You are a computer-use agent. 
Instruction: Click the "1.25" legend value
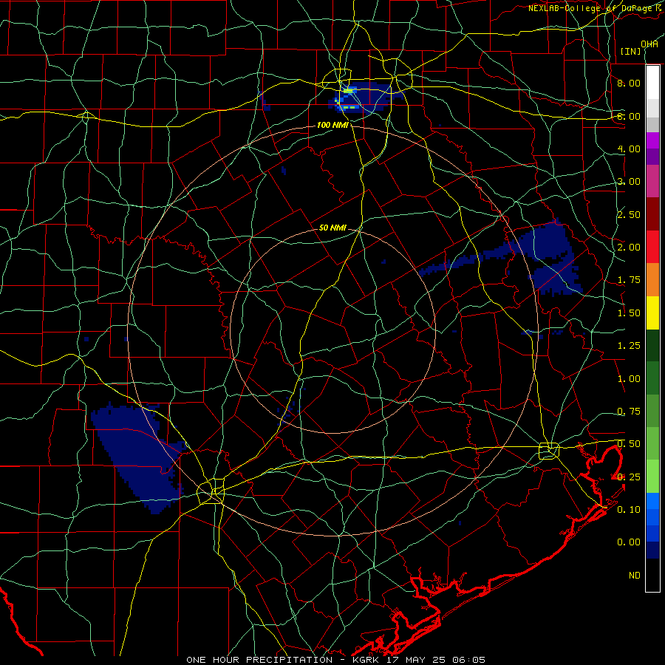pos(629,346)
